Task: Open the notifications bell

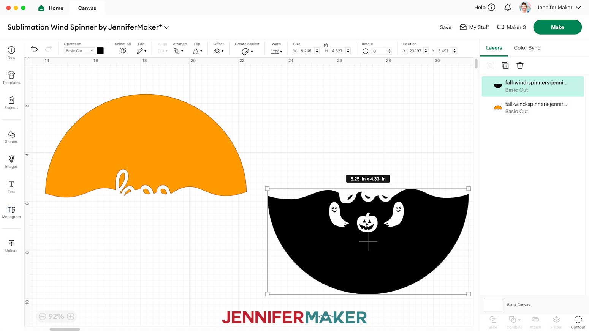Action: pyautogui.click(x=508, y=8)
